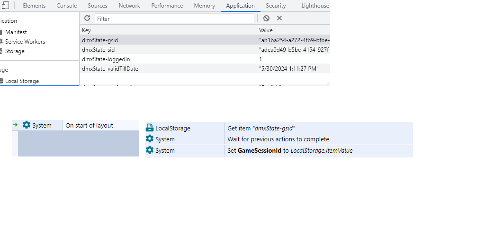Viewport: 485px width, 239px height.
Task: Switch to the Console tab
Action: (66, 6)
